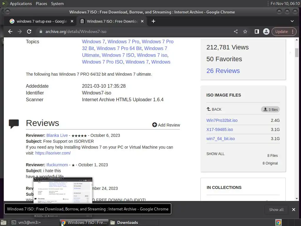The image size is (301, 226).
Task: Download X17-59465.iso file
Action: [220, 129]
